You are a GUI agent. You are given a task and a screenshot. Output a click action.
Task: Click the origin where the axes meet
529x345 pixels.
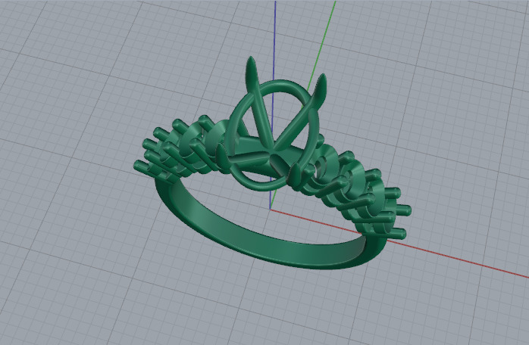tap(271, 209)
